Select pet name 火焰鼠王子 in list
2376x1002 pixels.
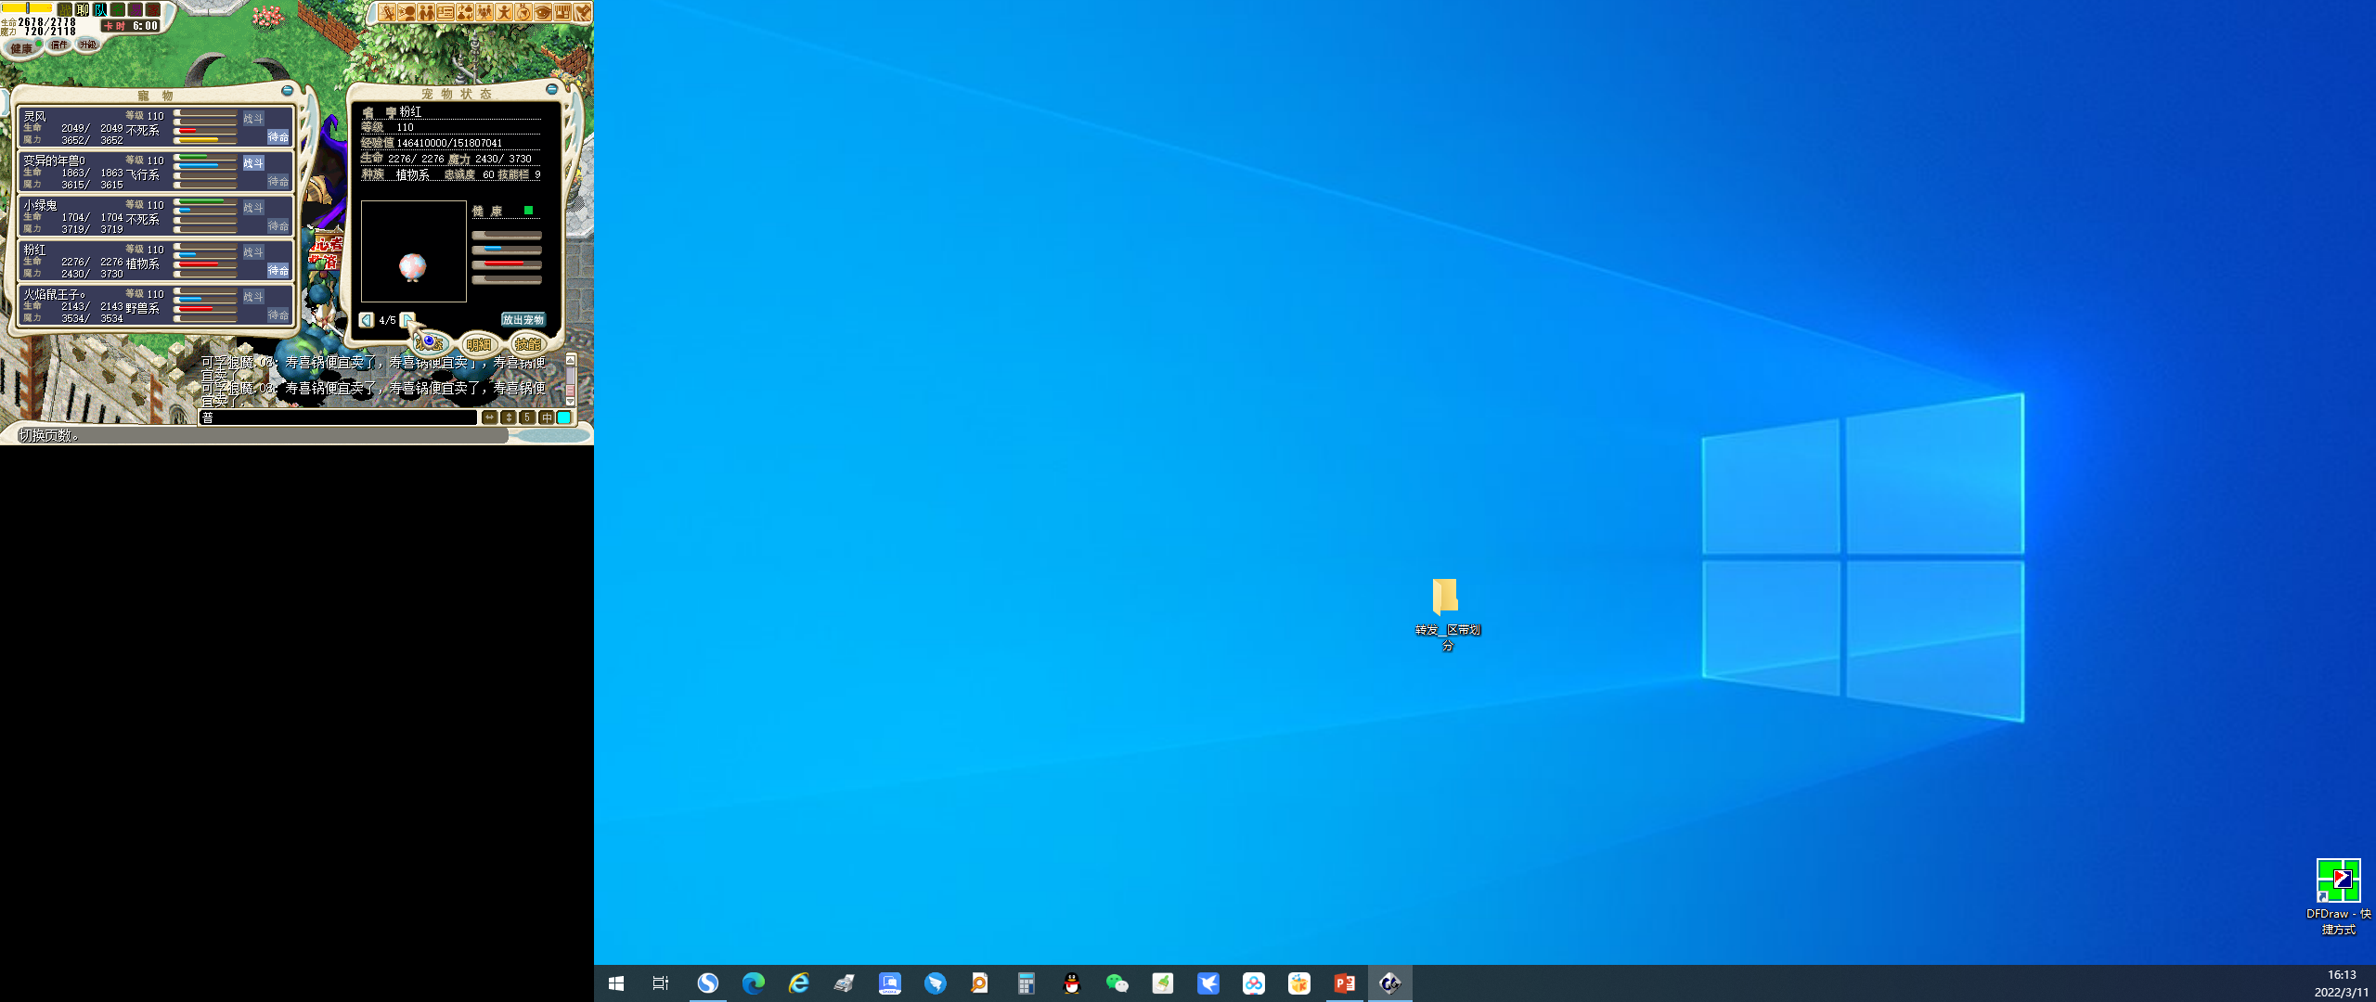coord(54,294)
